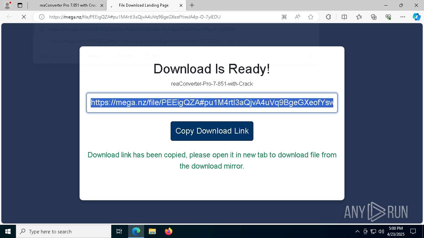Open Firefox from taskbar
The height and width of the screenshot is (238, 424).
[x=168, y=231]
